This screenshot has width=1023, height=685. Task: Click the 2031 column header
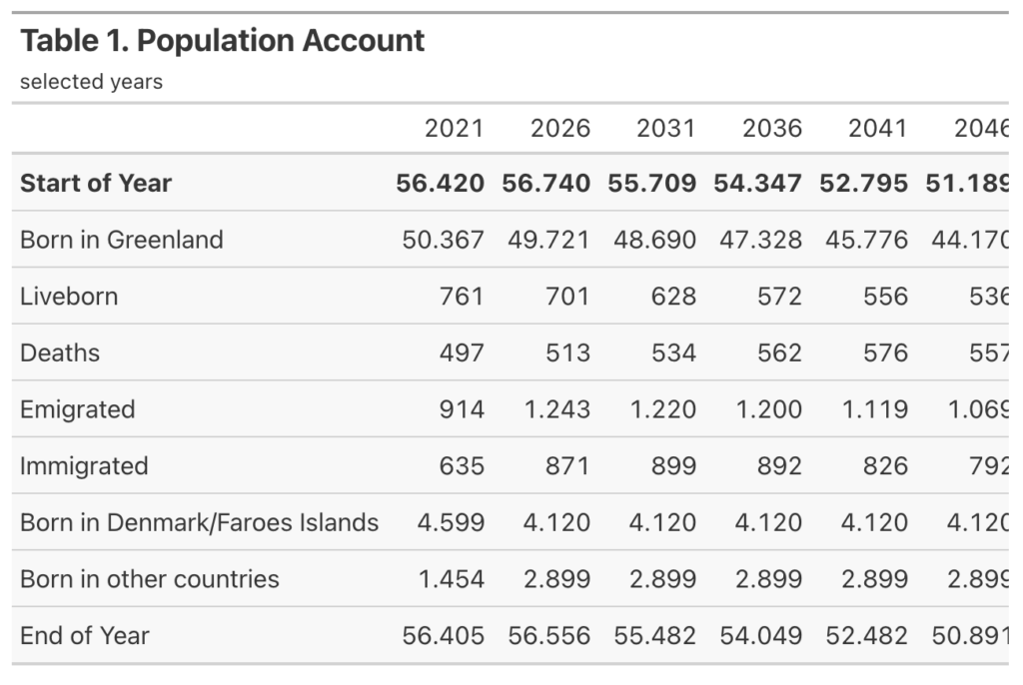666,129
